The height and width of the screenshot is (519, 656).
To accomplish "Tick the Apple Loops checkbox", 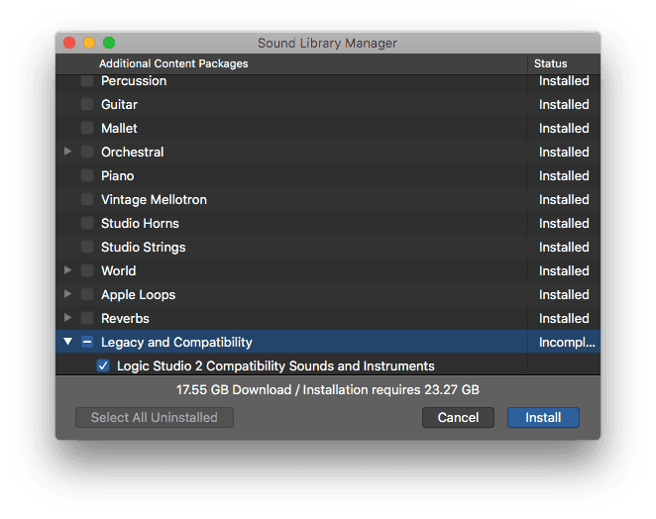I will point(87,295).
